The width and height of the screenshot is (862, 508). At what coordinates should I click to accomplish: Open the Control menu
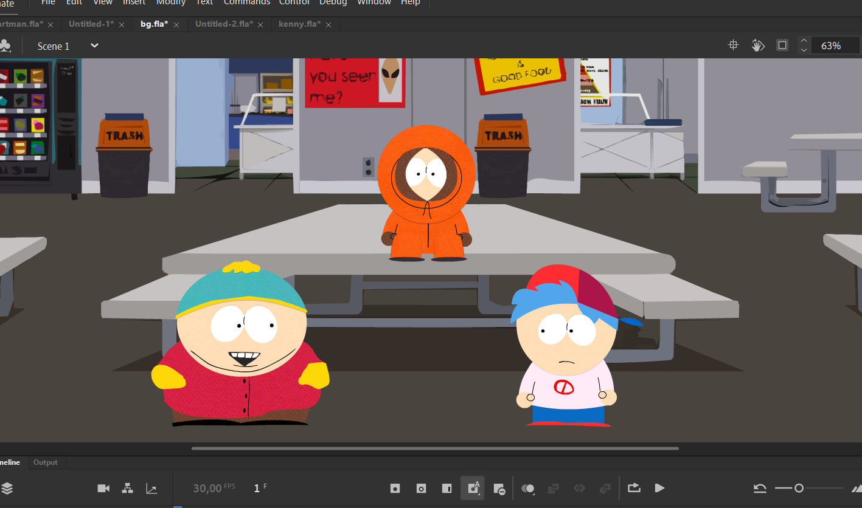coord(294,2)
